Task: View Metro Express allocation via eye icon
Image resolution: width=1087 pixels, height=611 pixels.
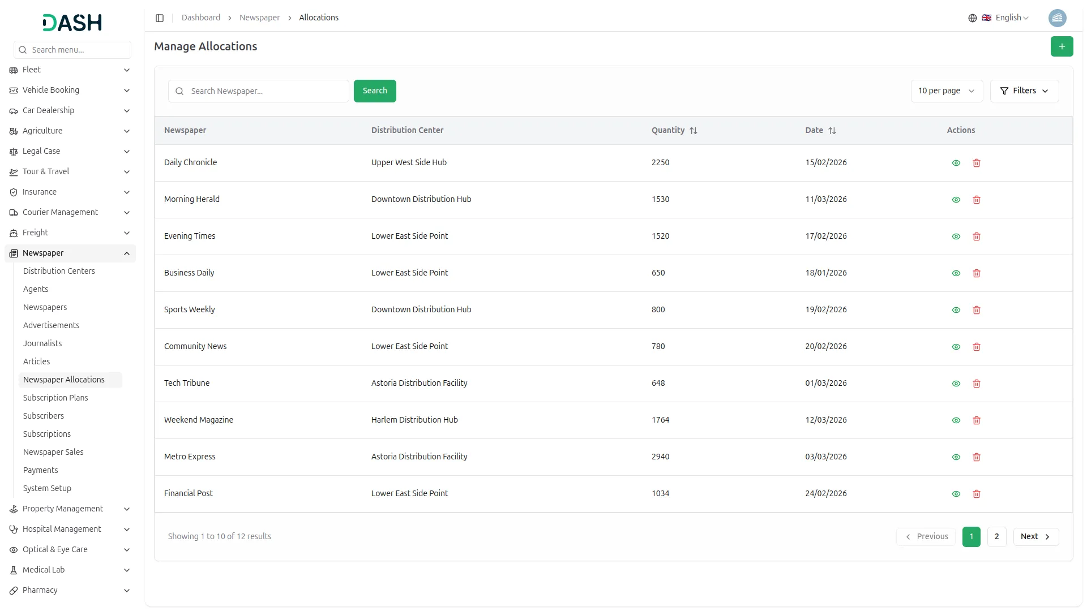Action: 956,457
